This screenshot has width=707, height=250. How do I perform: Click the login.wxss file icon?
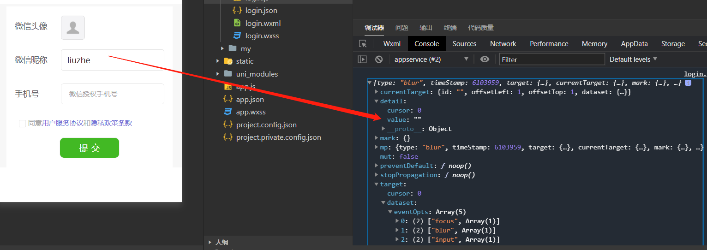237,36
